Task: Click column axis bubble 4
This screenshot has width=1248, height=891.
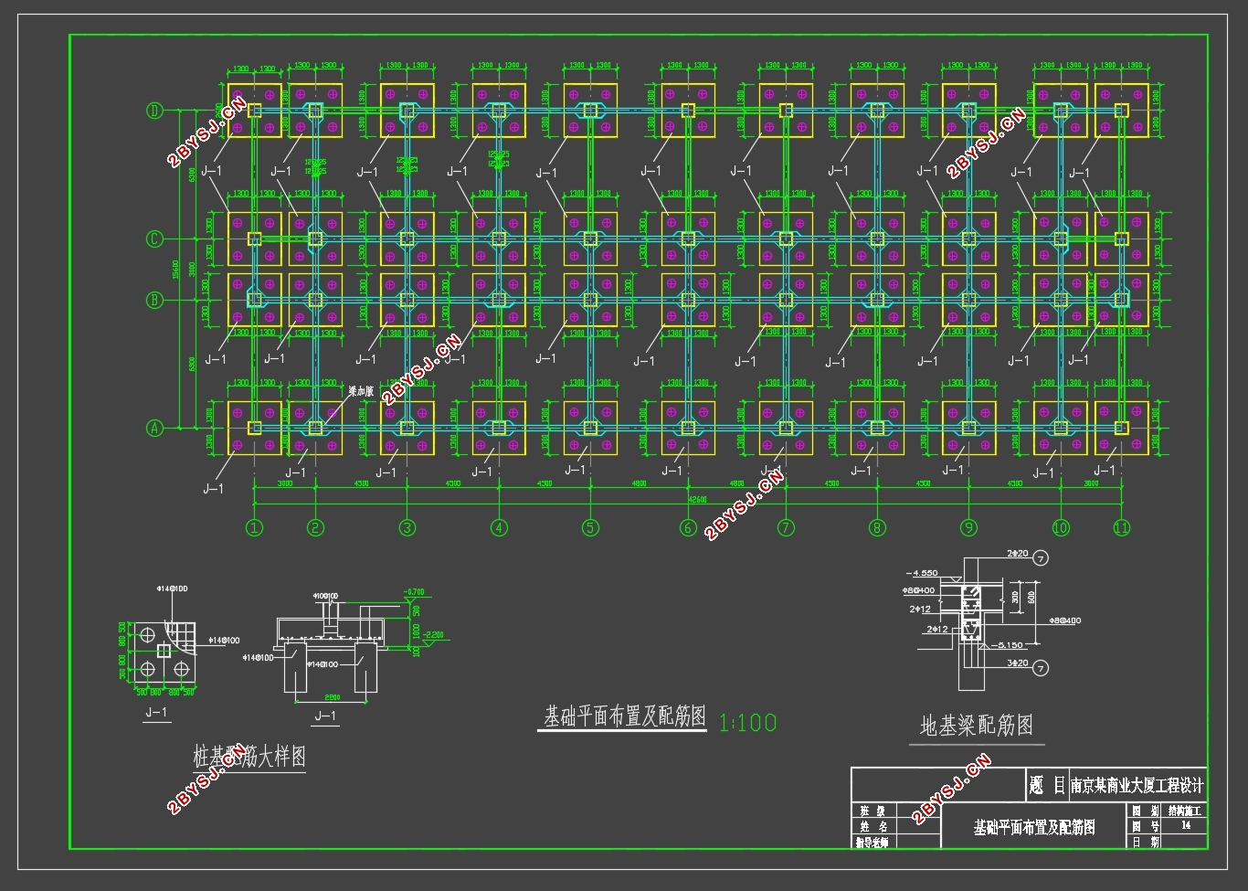Action: pyautogui.click(x=499, y=527)
